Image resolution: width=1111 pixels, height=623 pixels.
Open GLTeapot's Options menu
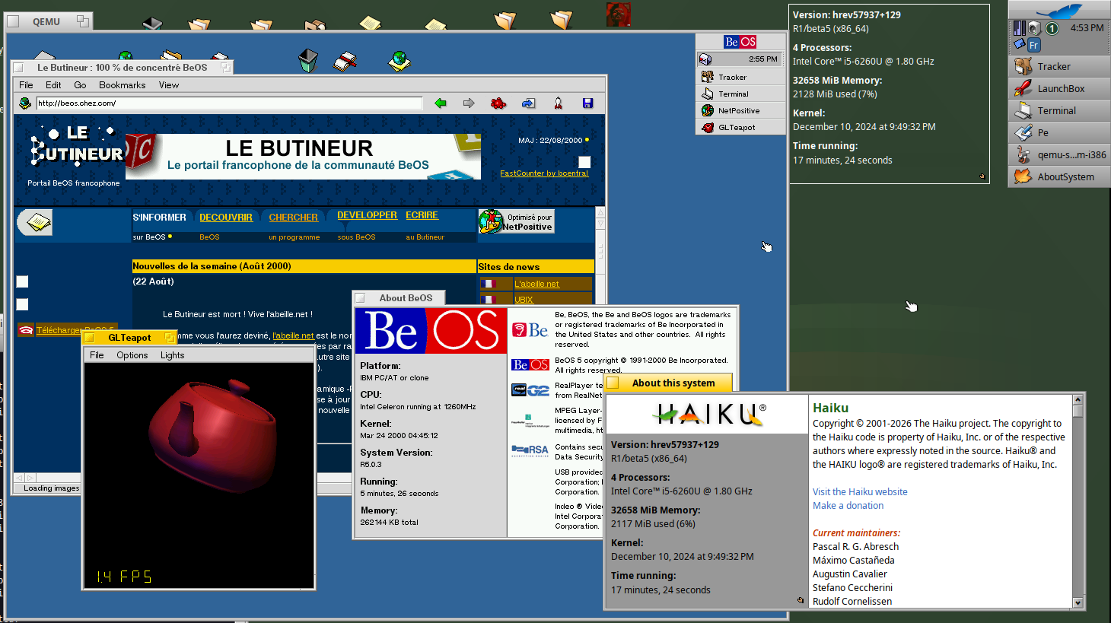coord(132,355)
